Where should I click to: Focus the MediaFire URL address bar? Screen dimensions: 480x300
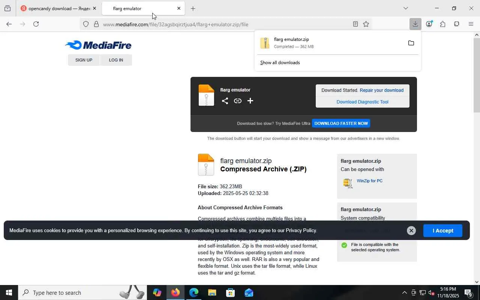coord(225,24)
